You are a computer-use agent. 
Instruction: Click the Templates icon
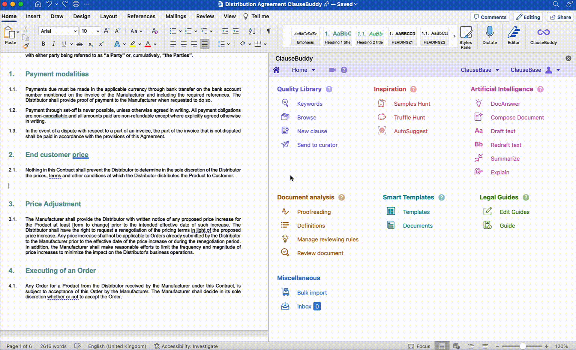pos(391,212)
